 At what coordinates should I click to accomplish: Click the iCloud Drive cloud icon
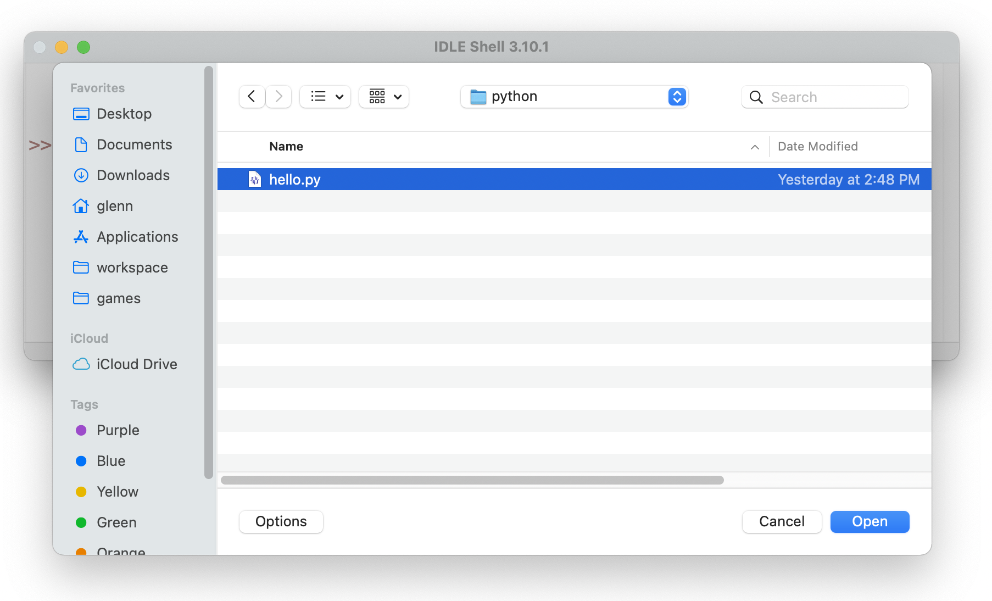81,364
